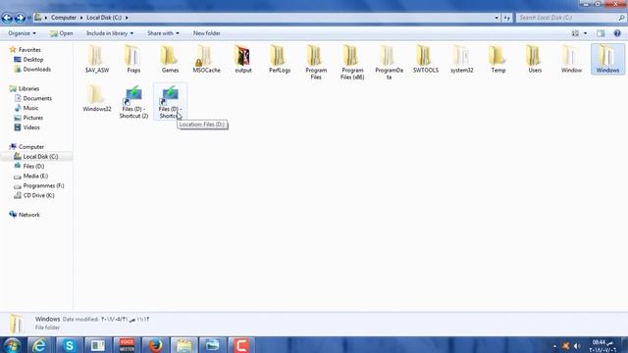Expand arrow after Local Disk (C:) in address bar

pos(127,18)
